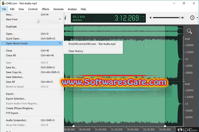Click the selection end marker near 03:00.000
This screenshot has width=199, height=132.
click(165, 126)
